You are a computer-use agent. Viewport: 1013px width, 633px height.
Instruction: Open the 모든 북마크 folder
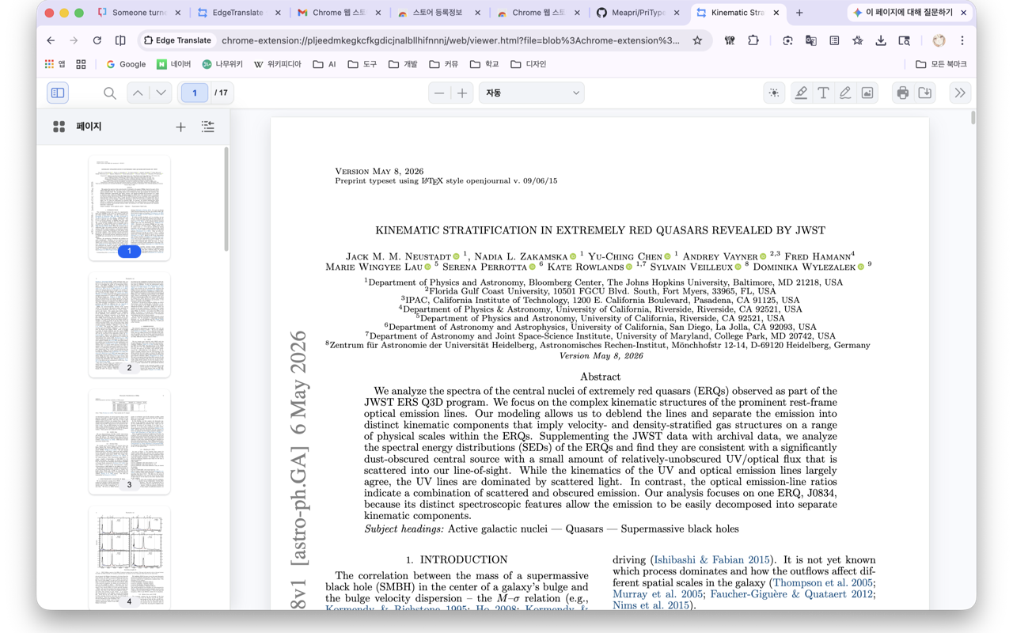point(941,64)
